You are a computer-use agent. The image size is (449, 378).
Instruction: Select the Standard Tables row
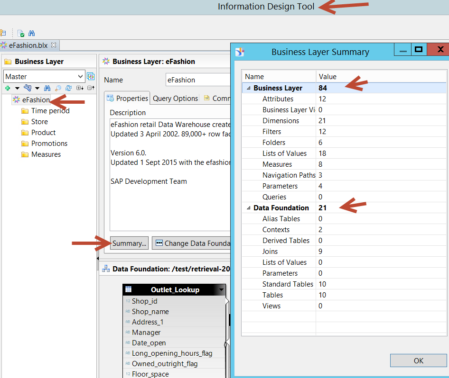click(x=344, y=284)
